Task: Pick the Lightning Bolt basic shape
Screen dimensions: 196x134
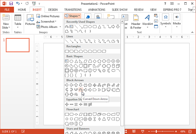Action: 99,71
